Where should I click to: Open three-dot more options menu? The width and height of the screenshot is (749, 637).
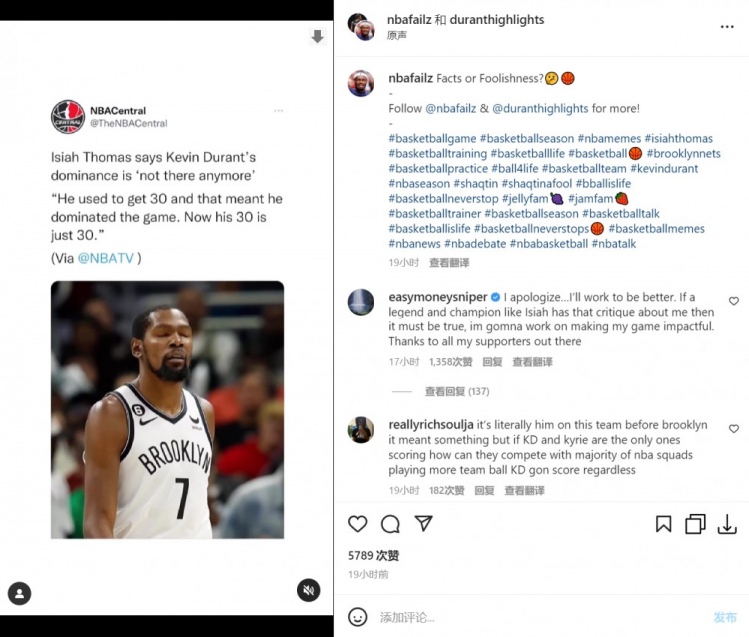point(727,27)
